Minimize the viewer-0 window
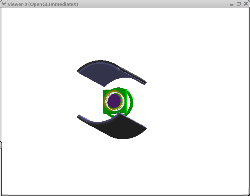This screenshot has height=196, width=250. (x=232, y=4)
